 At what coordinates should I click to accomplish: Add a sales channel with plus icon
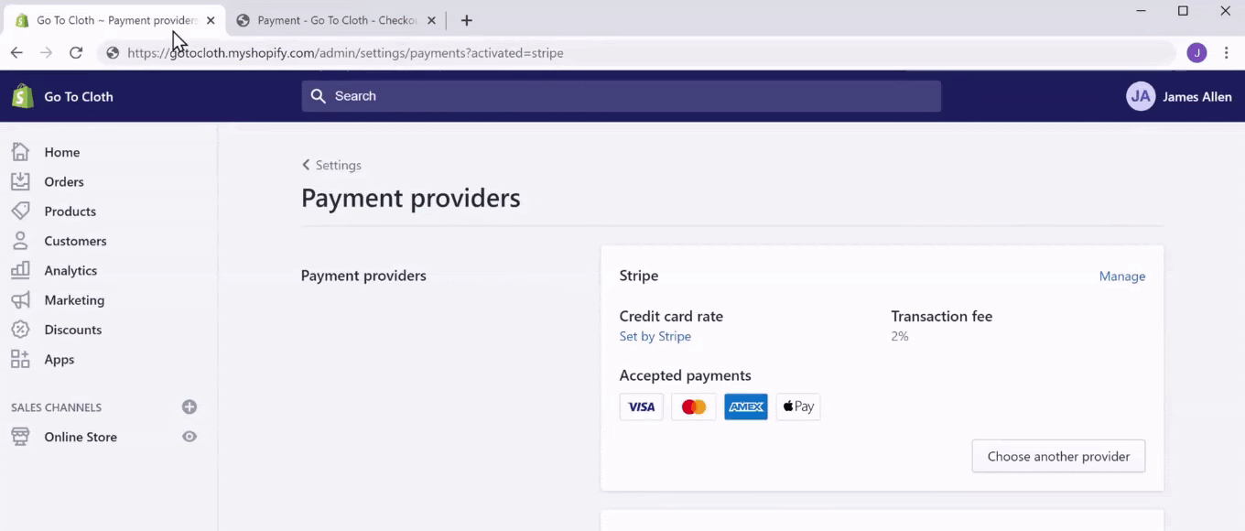[x=189, y=407]
